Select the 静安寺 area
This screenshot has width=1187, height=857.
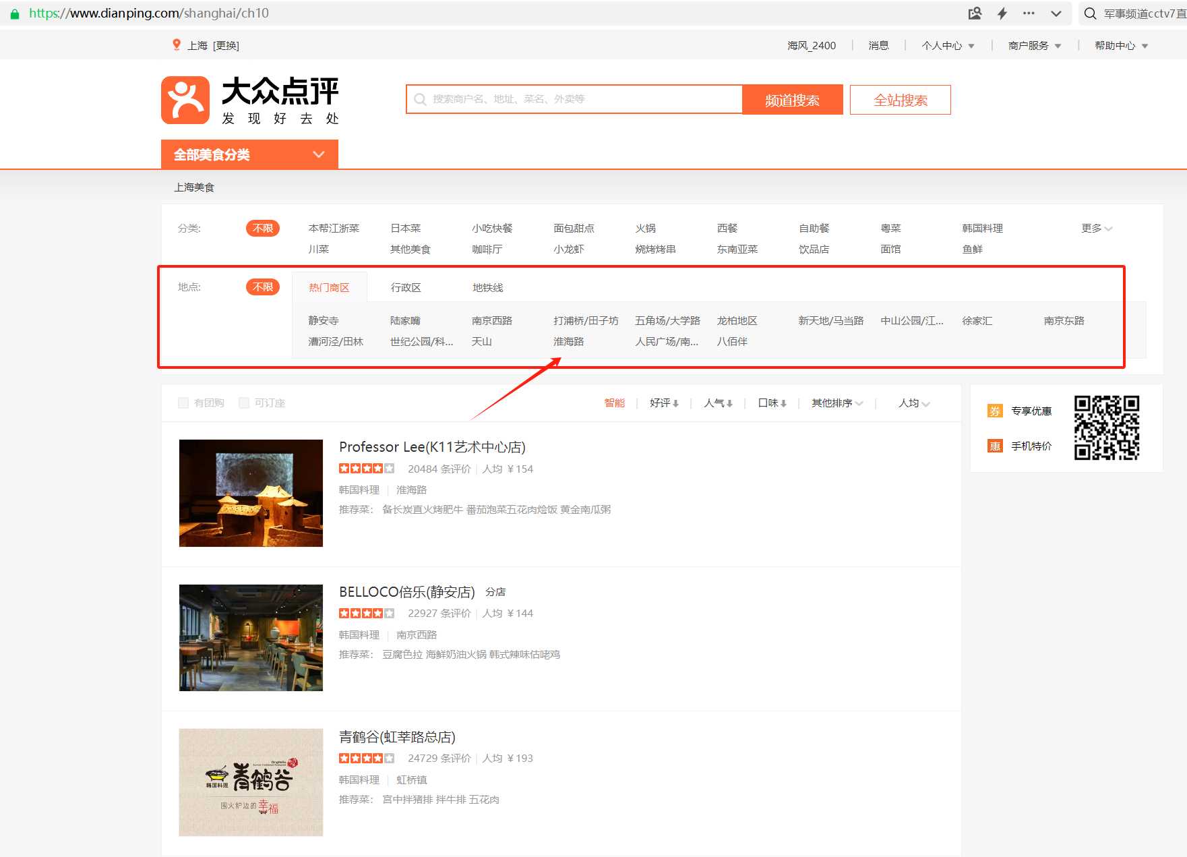[324, 320]
